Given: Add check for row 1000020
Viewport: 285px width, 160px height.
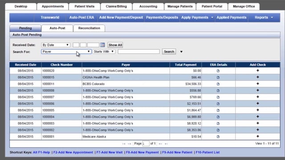Looking at the screenshot, I should click(258, 71).
